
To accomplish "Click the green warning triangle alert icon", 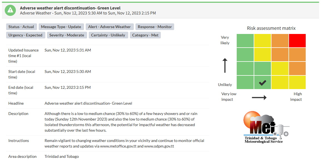I will [x=10, y=10].
